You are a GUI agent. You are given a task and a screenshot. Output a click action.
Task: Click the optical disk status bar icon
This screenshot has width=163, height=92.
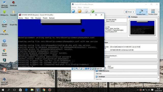[x=75, y=68]
